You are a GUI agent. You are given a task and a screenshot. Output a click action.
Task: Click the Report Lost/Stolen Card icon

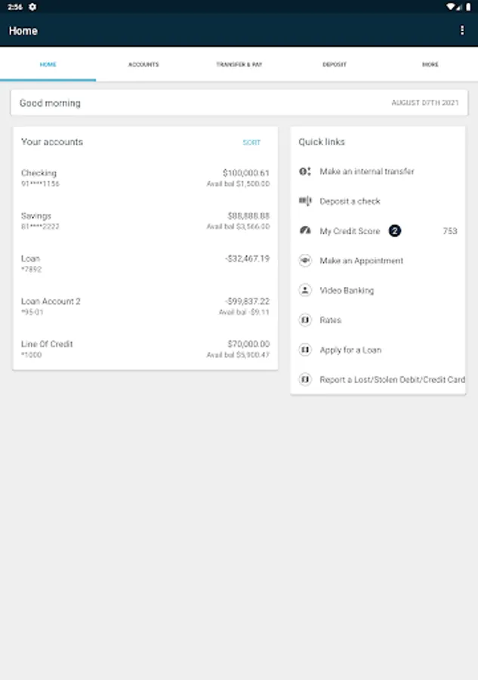[305, 380]
